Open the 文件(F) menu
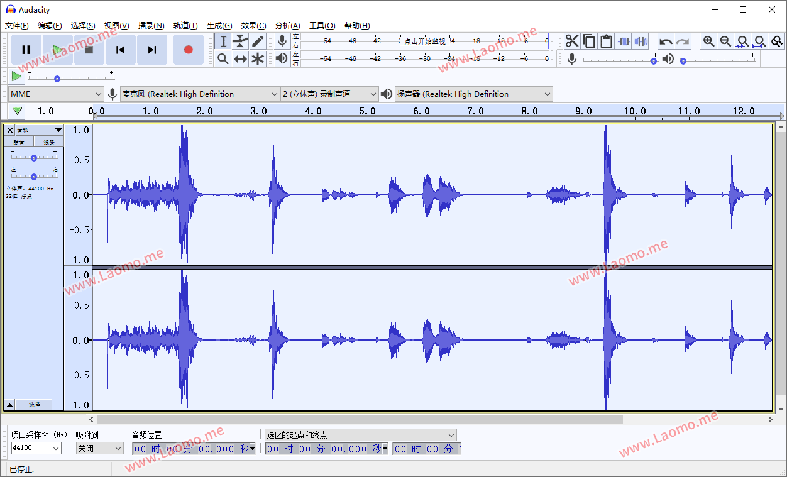787x477 pixels. [x=17, y=26]
